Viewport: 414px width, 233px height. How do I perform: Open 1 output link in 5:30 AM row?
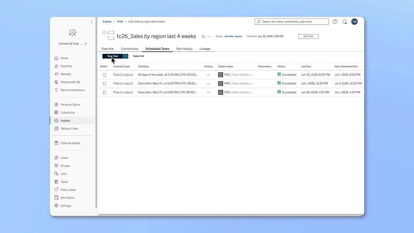click(x=126, y=75)
